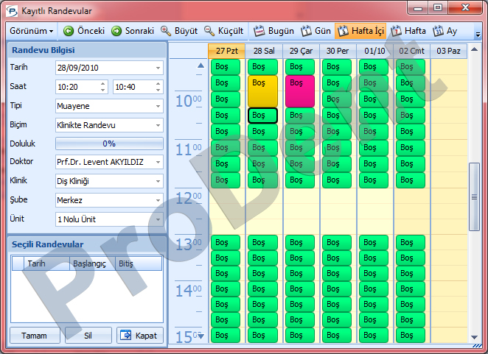This screenshot has height=354, width=488.
Task: Click the vertical scrollbar up arrow
Action: click(474, 49)
